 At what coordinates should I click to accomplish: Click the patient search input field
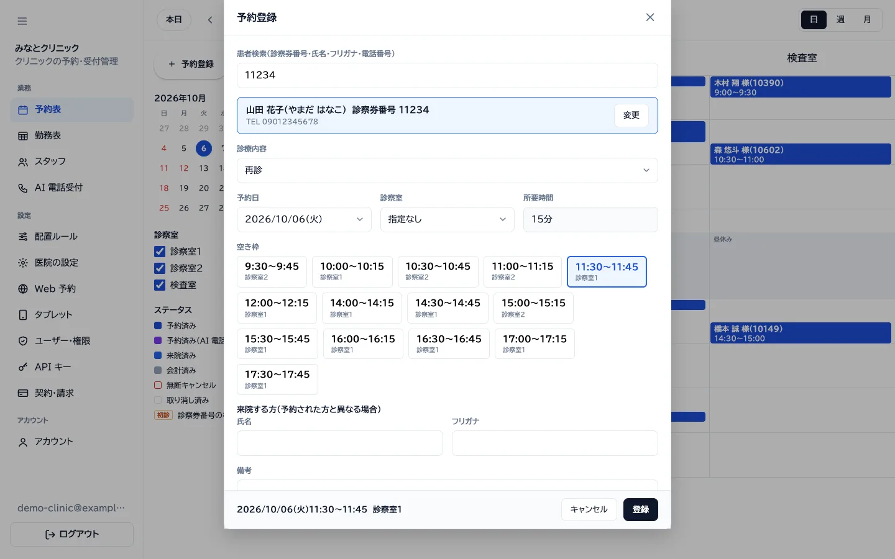(447, 75)
